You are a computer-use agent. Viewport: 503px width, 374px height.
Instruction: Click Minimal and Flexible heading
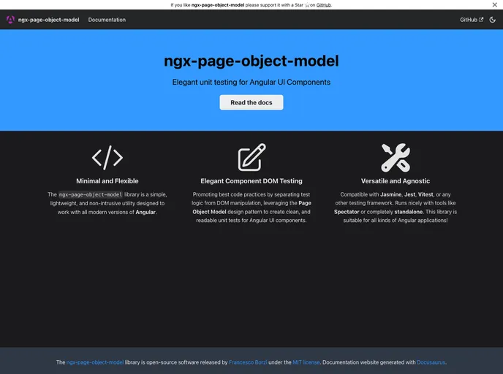107,180
